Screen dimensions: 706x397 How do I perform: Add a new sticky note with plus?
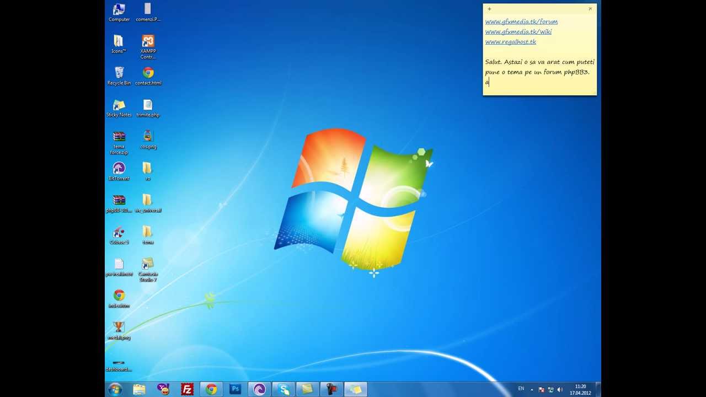tap(489, 9)
